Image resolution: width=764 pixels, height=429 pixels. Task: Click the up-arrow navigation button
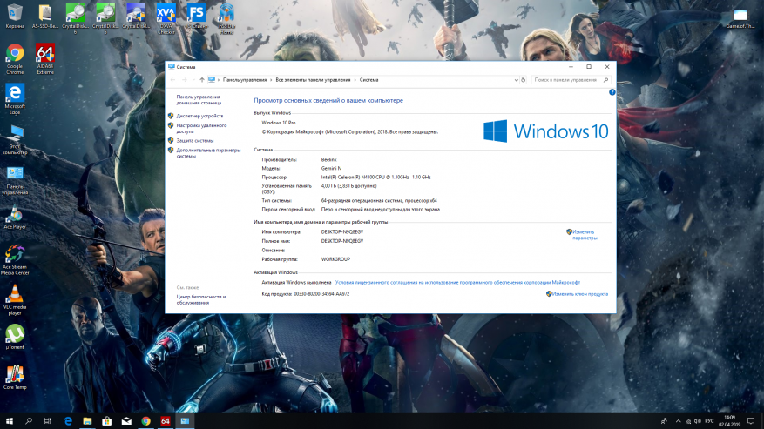point(202,80)
